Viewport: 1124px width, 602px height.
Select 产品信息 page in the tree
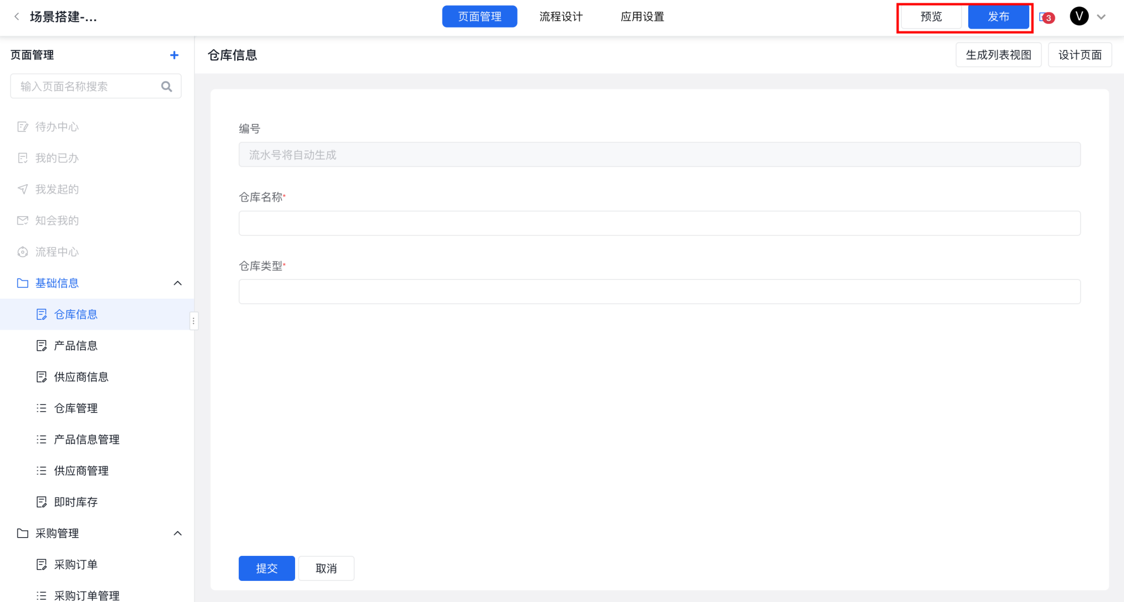pos(76,346)
